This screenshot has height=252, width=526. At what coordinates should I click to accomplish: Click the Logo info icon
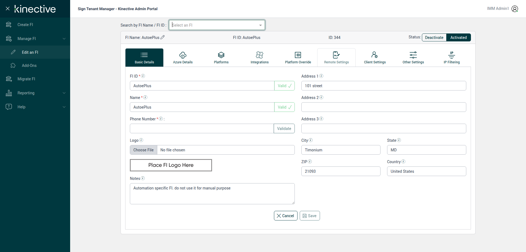click(141, 140)
